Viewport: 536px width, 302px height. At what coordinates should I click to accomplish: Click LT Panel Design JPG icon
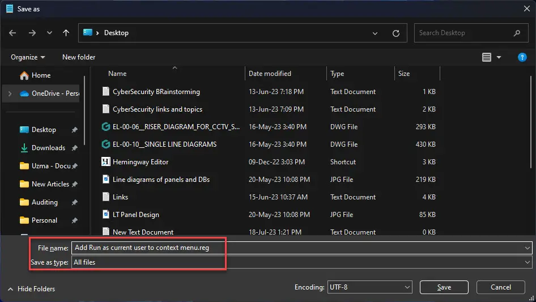click(x=105, y=214)
